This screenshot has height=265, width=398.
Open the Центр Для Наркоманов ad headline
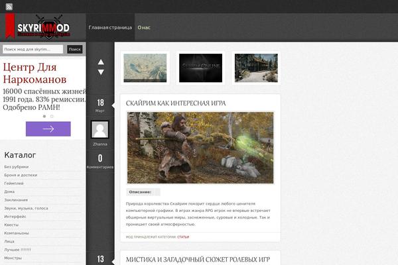point(34,74)
